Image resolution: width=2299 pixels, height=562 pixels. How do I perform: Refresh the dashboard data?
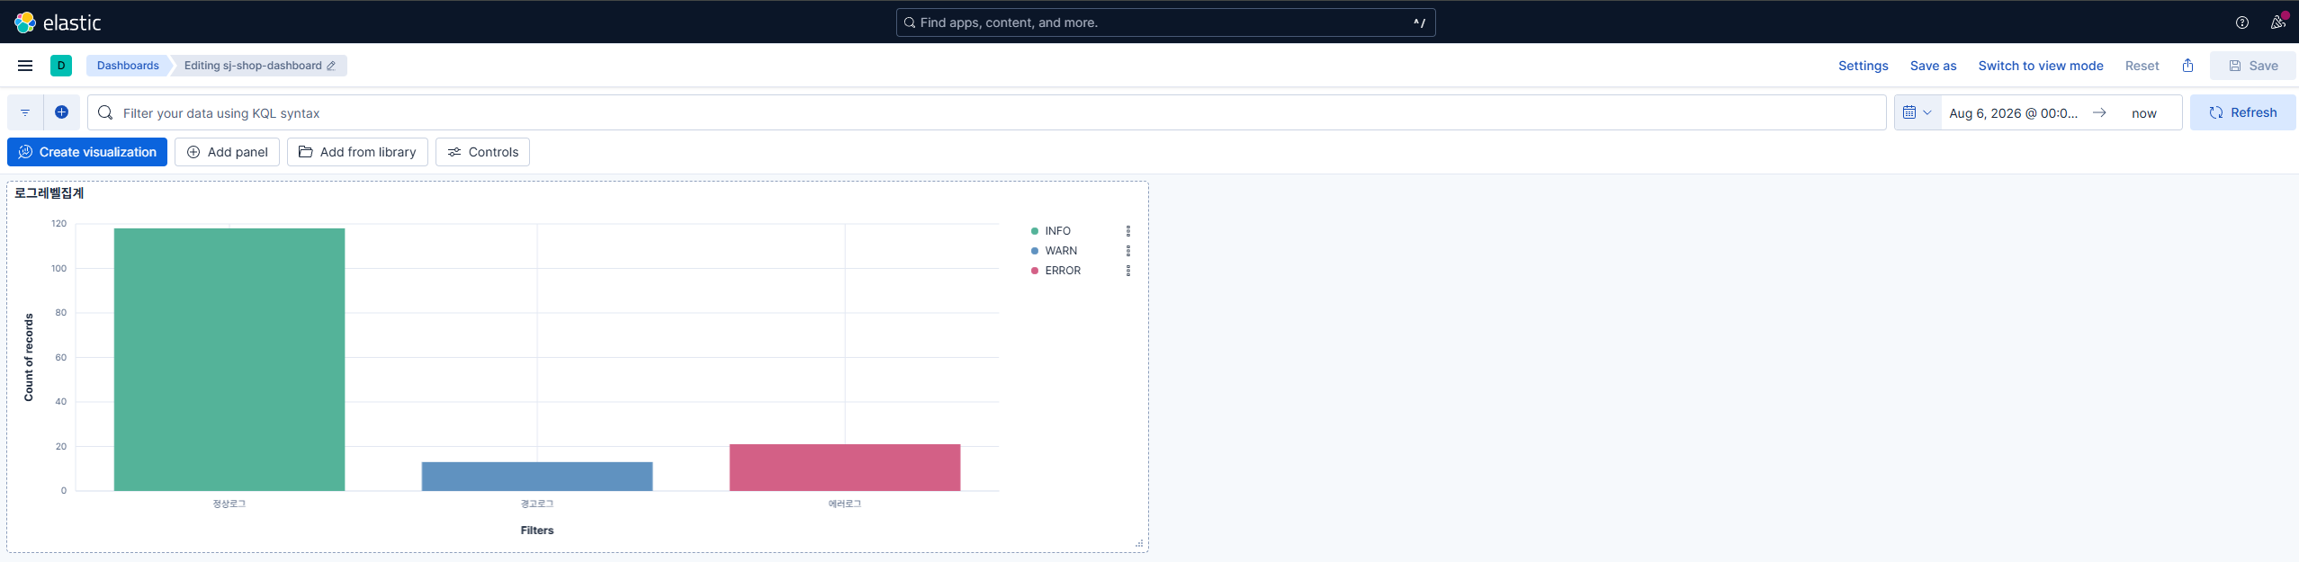(x=2242, y=112)
